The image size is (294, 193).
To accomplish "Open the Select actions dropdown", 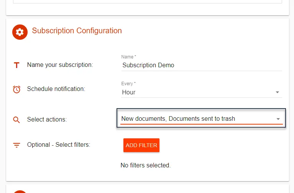I will [201, 118].
